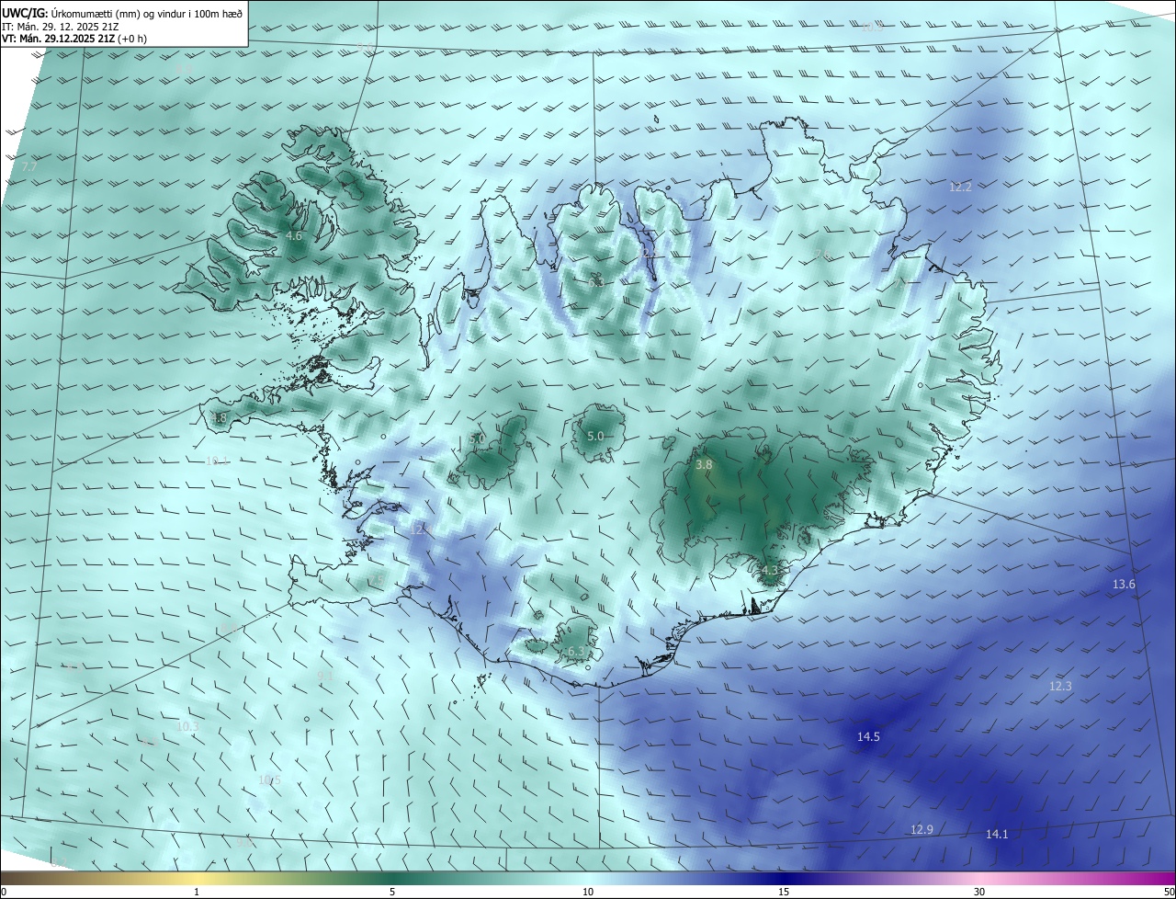Click the 14.5 value south of Iceland

coord(868,737)
